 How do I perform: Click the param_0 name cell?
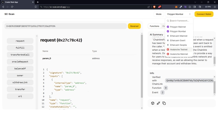47,58
